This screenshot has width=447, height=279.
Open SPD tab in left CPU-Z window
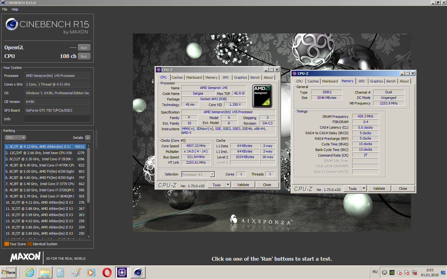coord(226,77)
